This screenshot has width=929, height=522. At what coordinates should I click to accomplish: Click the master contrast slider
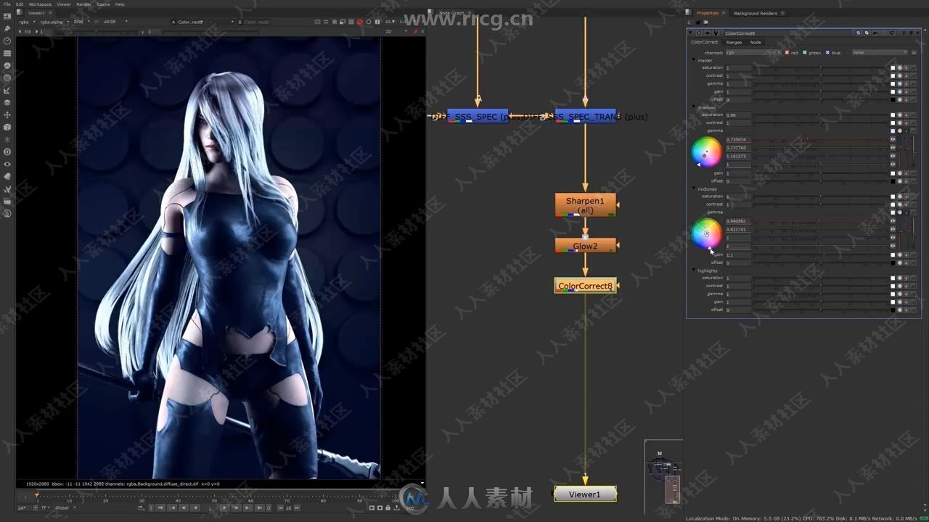820,75
